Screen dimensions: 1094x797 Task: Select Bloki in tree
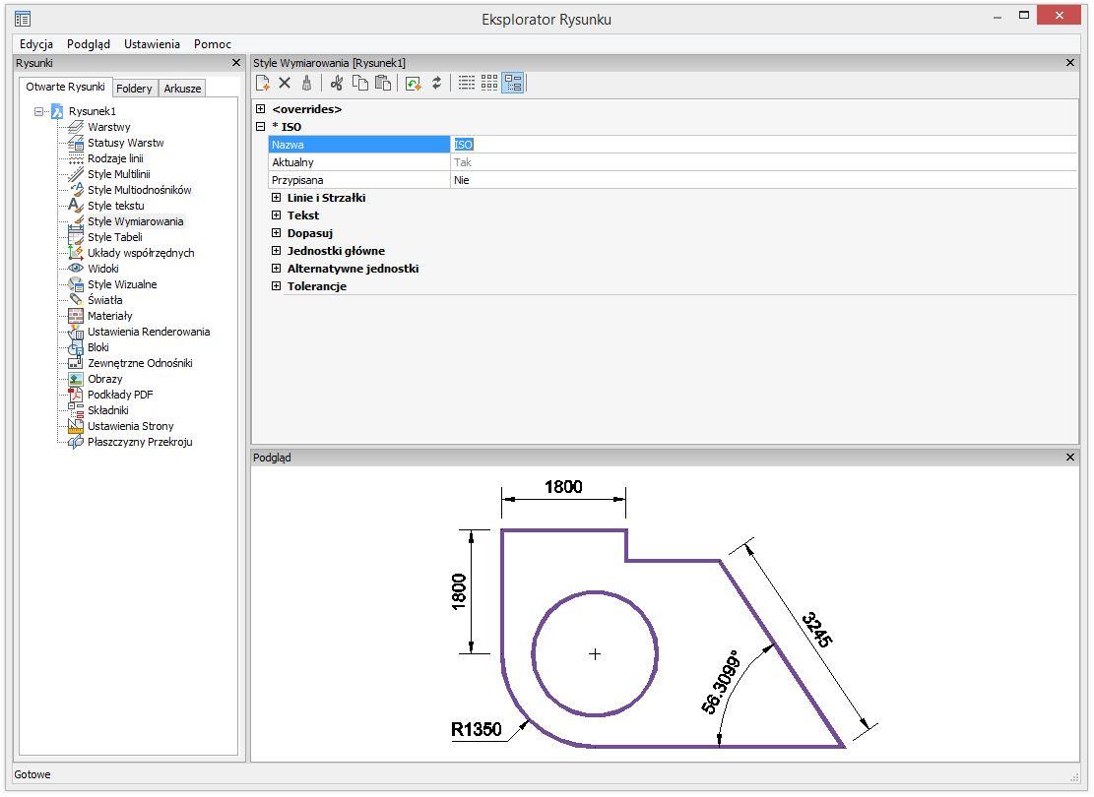[97, 347]
